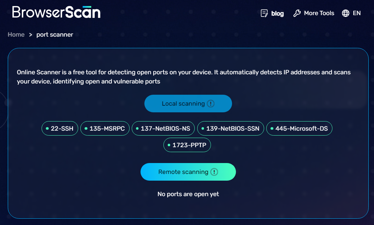The height and width of the screenshot is (225, 374).
Task: Expand the port scanner breadcrumb options
Action: [x=55, y=35]
